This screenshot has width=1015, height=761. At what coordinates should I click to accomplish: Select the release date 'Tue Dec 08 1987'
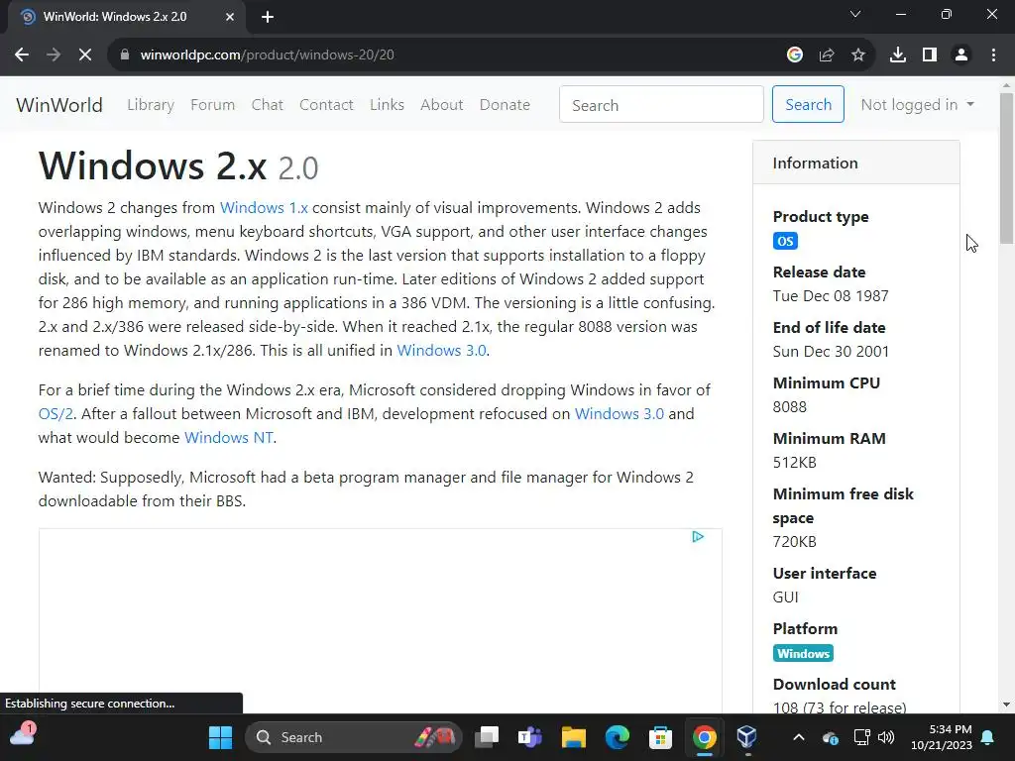pyautogui.click(x=831, y=296)
